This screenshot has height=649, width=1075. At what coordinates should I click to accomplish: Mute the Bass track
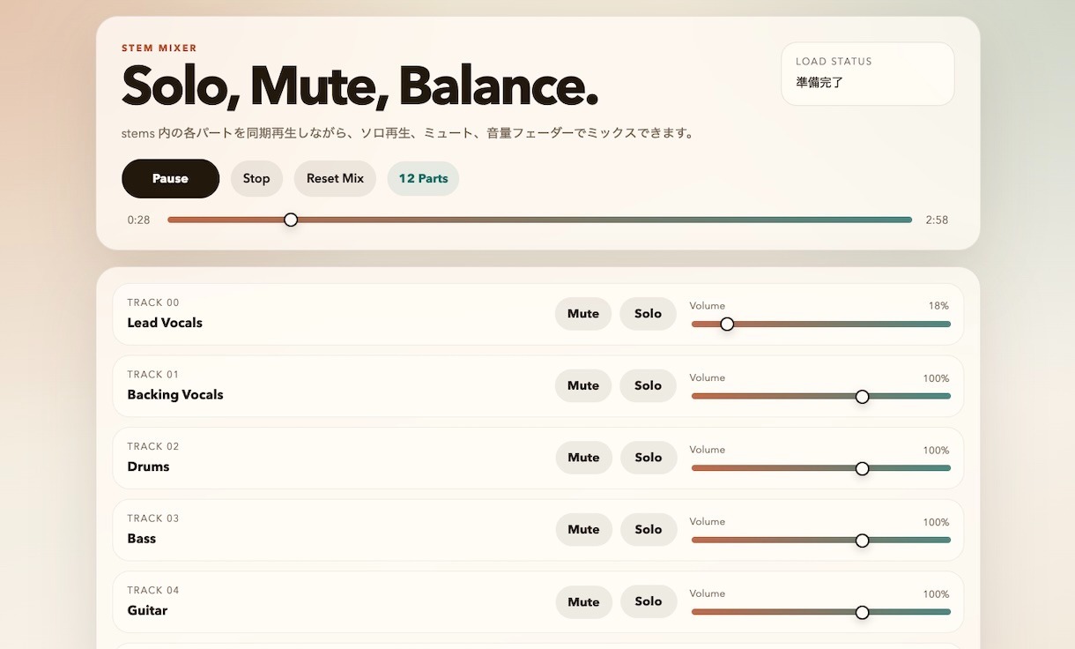582,530
